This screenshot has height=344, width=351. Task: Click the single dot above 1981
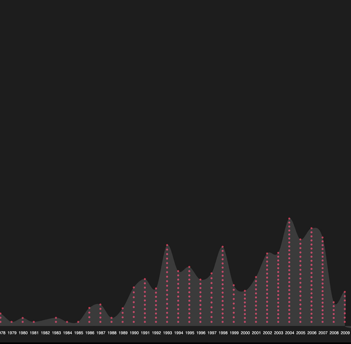34,322
